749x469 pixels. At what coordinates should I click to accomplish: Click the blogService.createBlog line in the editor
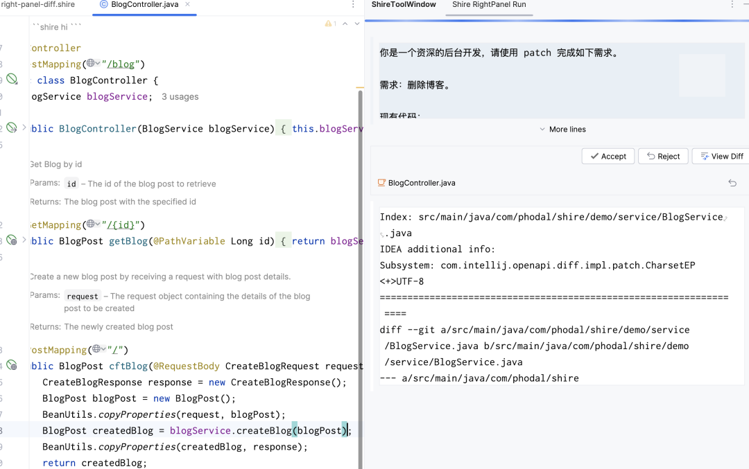(196, 430)
